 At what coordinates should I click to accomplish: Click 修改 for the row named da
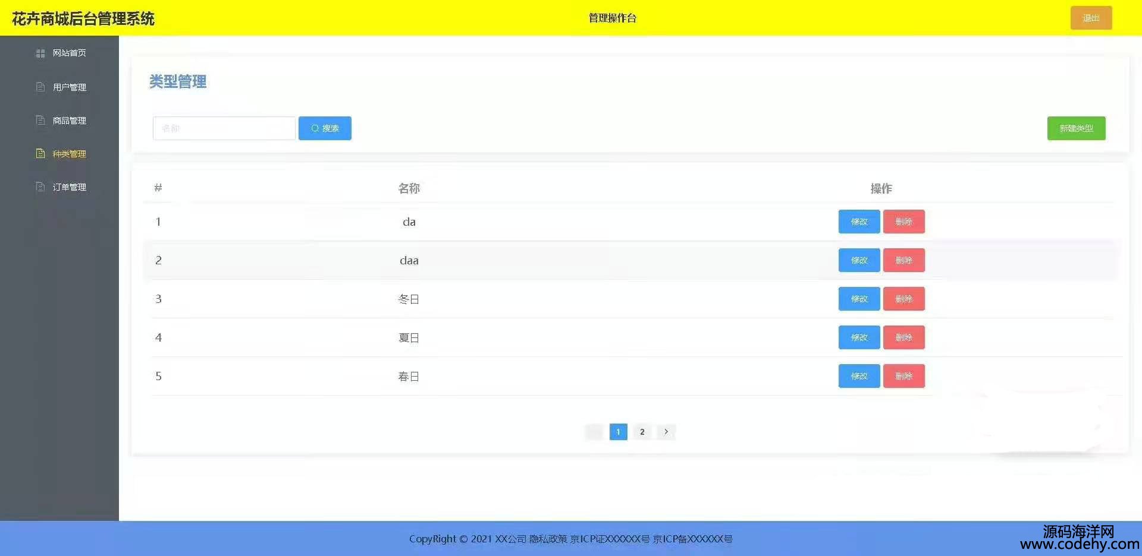859,222
